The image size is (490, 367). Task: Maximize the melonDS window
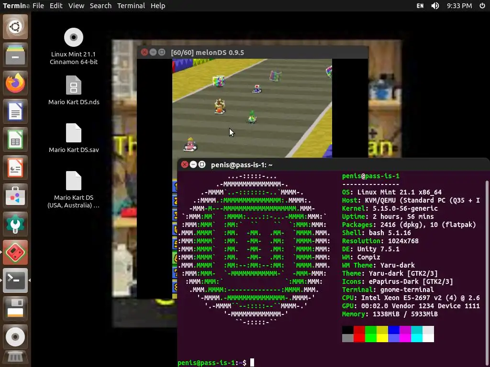pos(162,53)
